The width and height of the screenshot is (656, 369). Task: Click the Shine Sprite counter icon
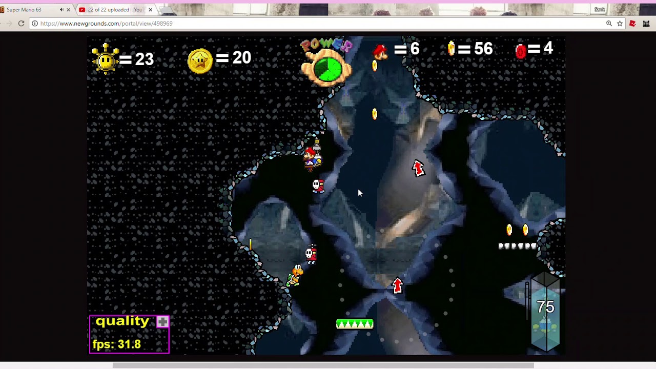click(105, 58)
